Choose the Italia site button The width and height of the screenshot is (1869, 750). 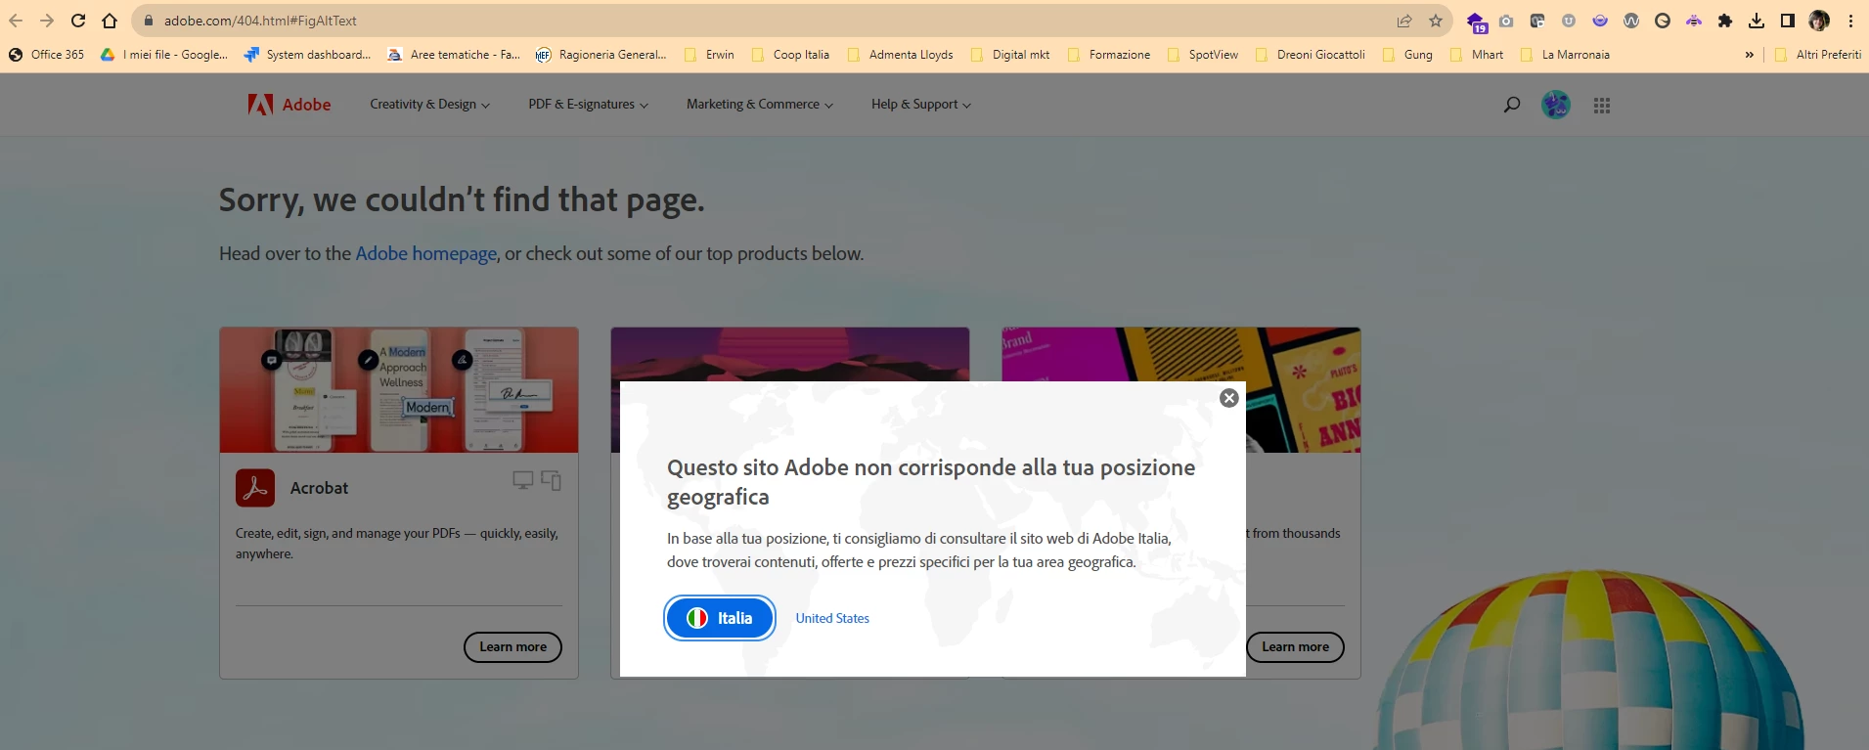720,618
